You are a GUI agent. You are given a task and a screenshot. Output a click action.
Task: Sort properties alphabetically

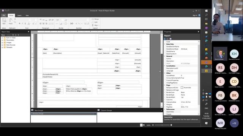(167, 39)
